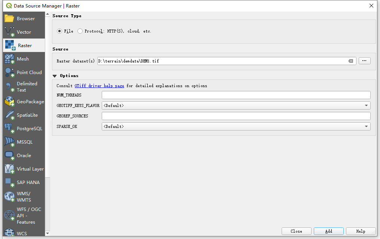Viewport: 380px width, 239px height.
Task: Open the WMS/WMTS globe icon
Action: (9, 197)
